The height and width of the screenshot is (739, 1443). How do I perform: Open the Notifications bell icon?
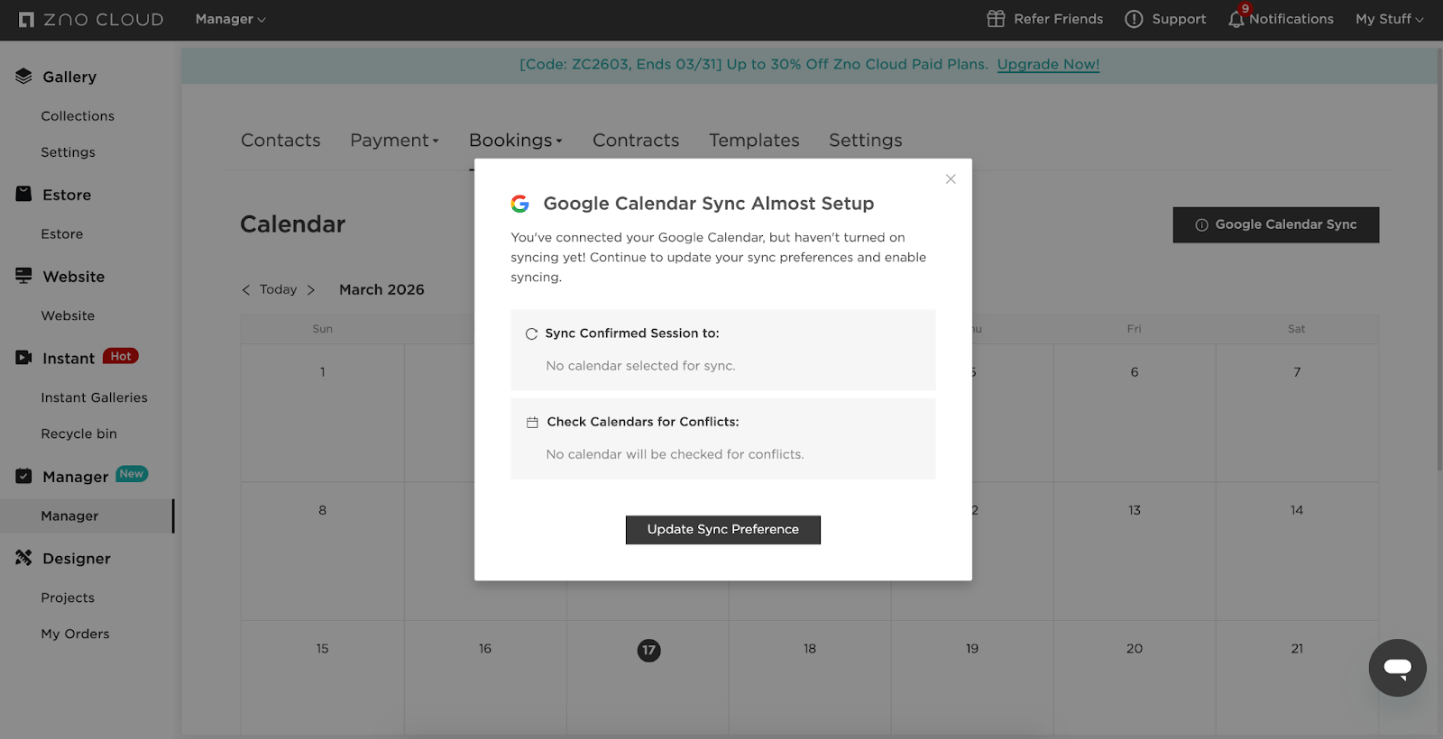point(1236,19)
